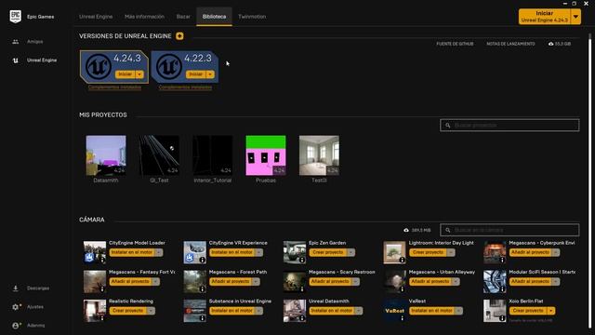595x335 pixels.
Task: Open Complementos instalados under 4.22.3
Action: point(185,87)
